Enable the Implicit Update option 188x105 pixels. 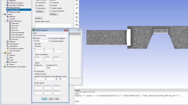pyautogui.click(x=50, y=8)
